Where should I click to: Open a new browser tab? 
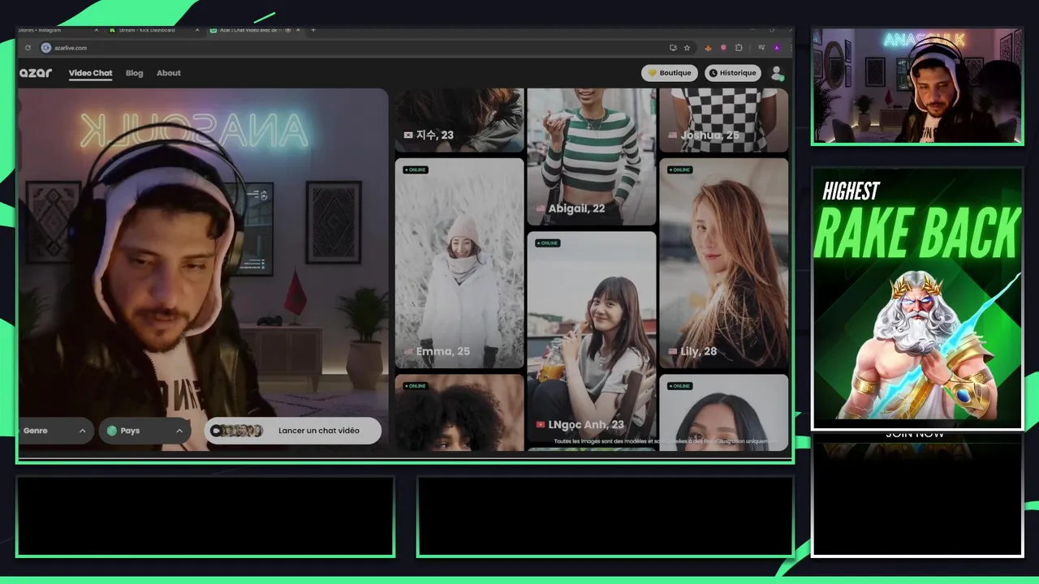point(313,30)
